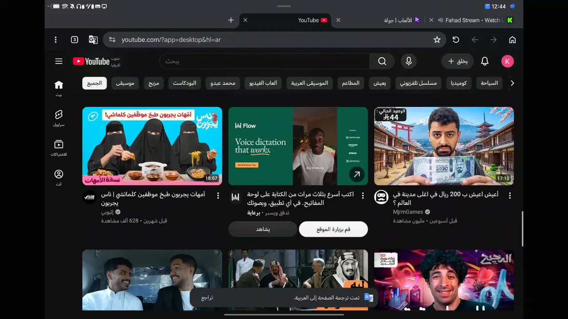Open the كلماتشي channel avatar

click(90, 197)
